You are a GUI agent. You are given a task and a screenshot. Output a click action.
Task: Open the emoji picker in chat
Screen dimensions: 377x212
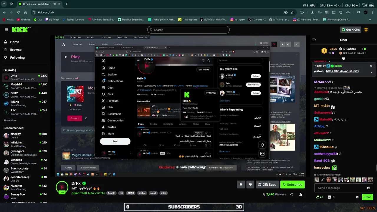coord(368,188)
